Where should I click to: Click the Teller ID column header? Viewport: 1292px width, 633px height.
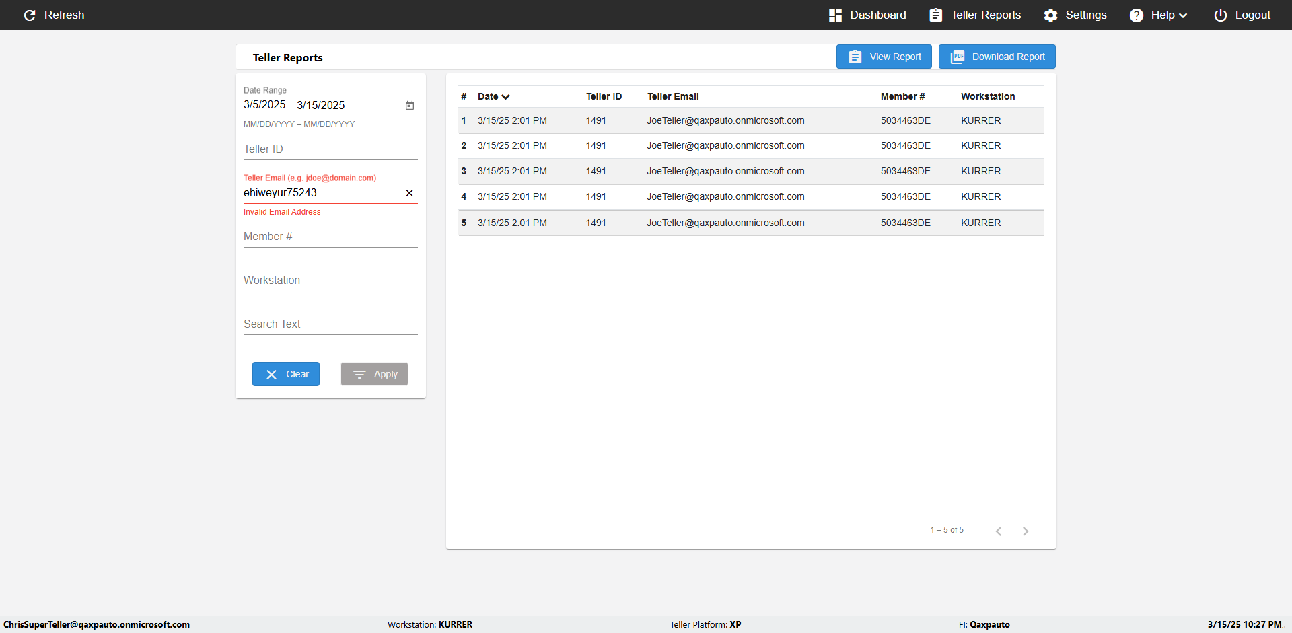(x=604, y=96)
